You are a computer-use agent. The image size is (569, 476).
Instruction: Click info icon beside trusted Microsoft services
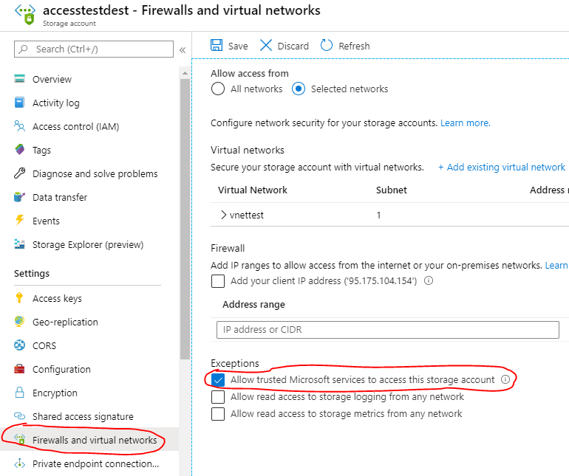coord(505,379)
